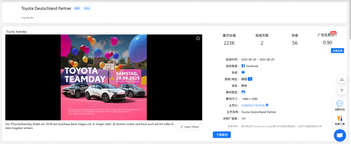Open page ID arrow icon link

tap(267, 105)
